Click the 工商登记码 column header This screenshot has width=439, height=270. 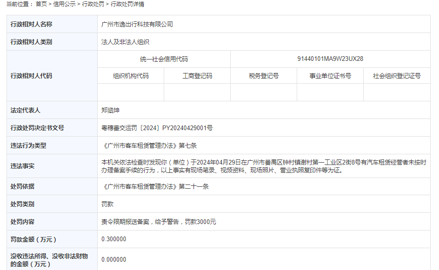197,76
